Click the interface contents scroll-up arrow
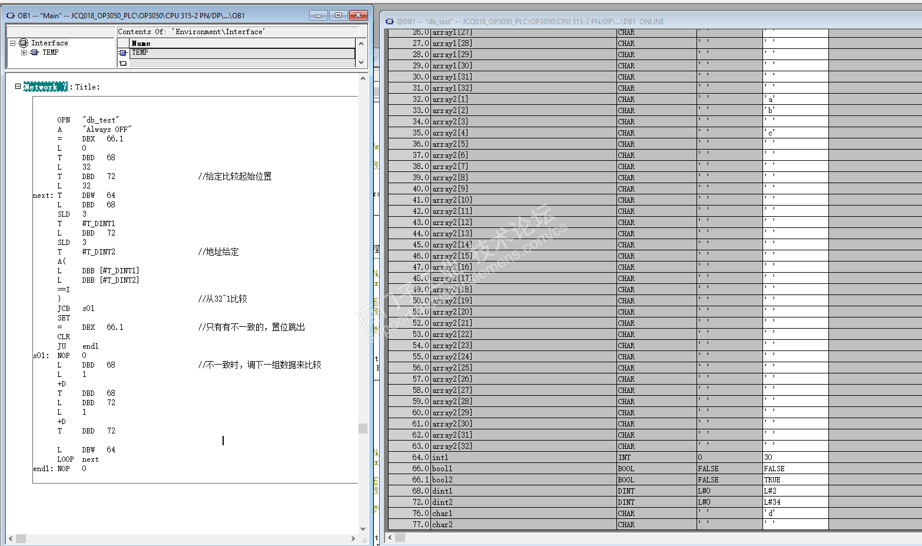 click(x=361, y=44)
